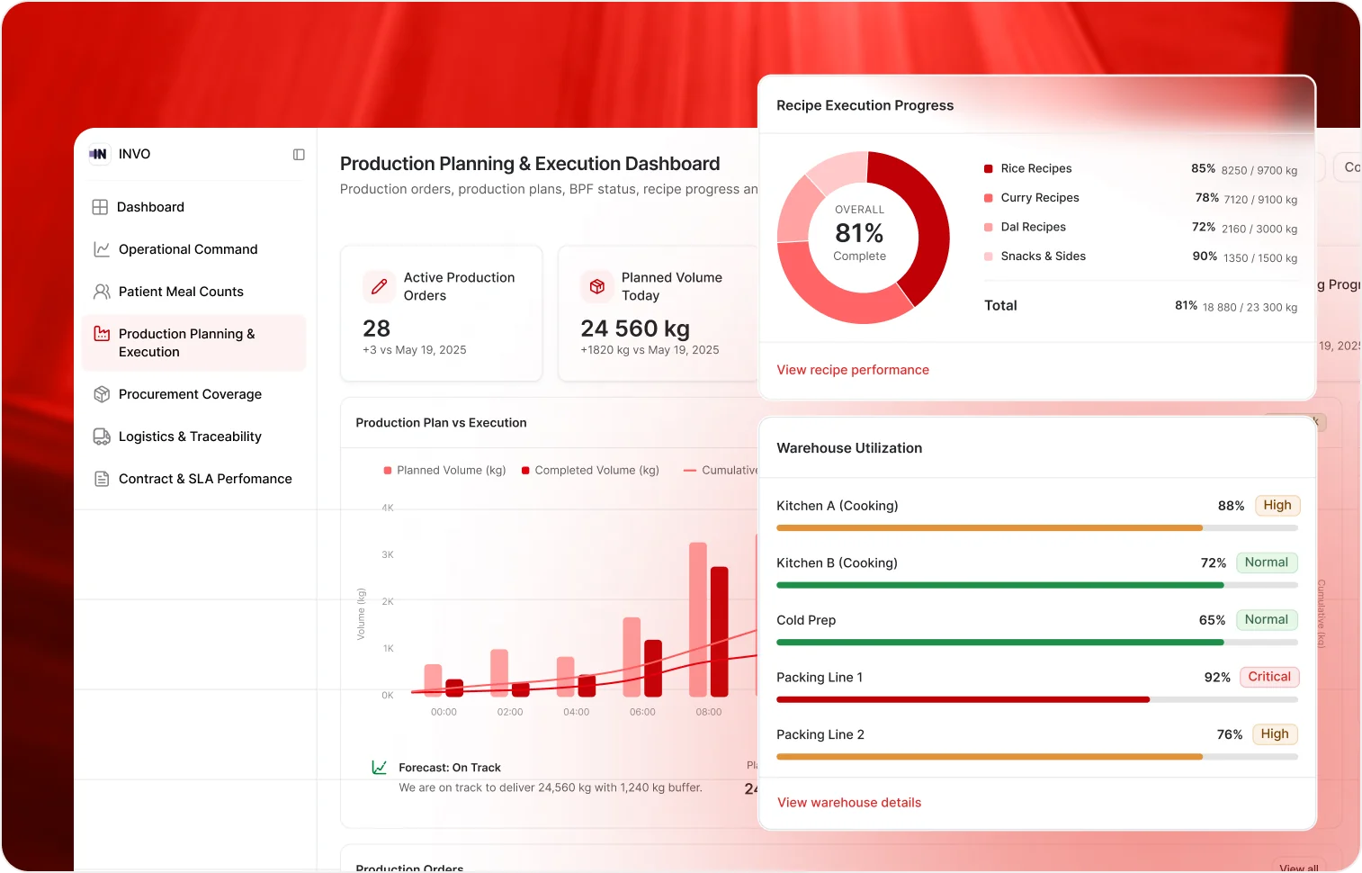Click Dal Recipes legend swatch
This screenshot has width=1362, height=873.
(x=989, y=228)
